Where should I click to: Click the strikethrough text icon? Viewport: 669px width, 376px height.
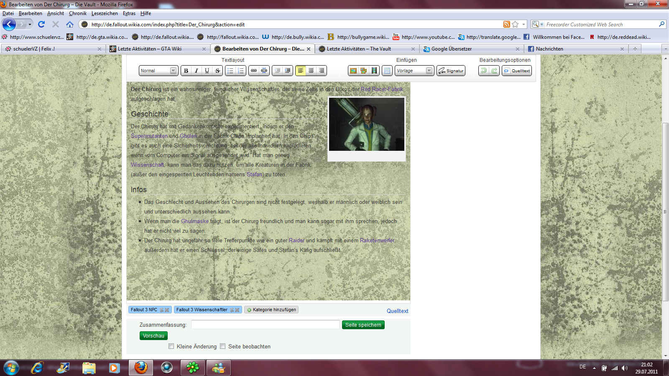point(217,71)
